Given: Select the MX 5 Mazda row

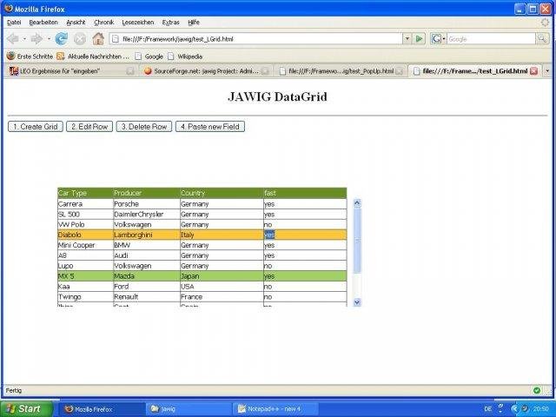Looking at the screenshot, I should tap(202, 276).
